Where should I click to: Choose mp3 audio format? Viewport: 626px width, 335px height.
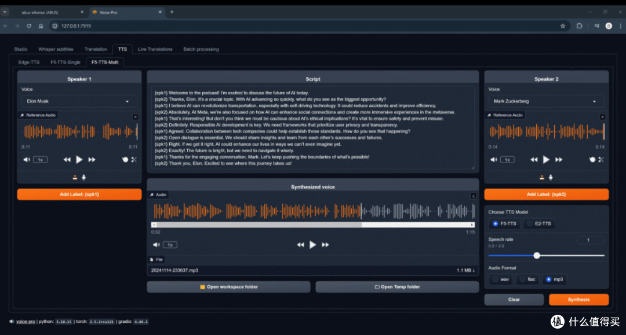(555, 279)
